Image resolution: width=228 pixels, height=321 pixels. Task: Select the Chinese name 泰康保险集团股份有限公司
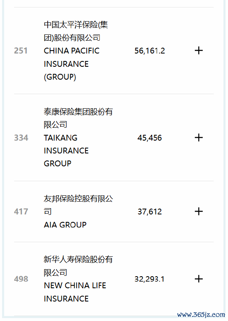point(78,118)
